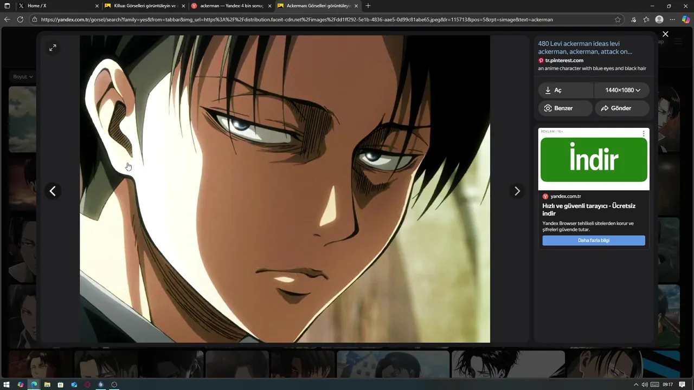The width and height of the screenshot is (694, 390).
Task: Open the clock showing 09:17
Action: pos(667,385)
